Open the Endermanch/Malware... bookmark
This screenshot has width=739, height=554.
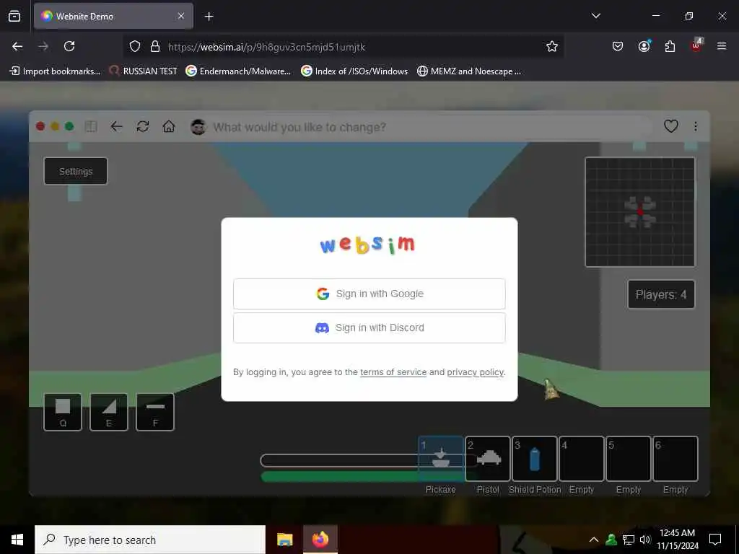[x=238, y=71]
